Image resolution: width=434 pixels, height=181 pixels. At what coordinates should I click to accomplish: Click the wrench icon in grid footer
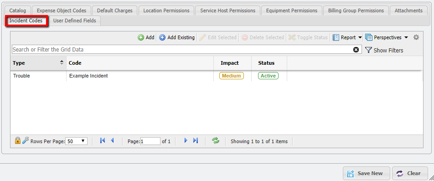click(x=26, y=140)
